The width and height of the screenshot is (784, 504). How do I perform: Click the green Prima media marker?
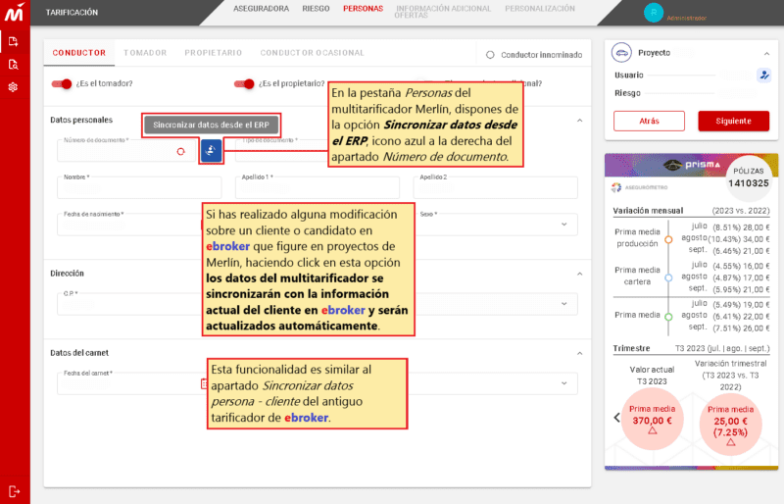coord(668,317)
